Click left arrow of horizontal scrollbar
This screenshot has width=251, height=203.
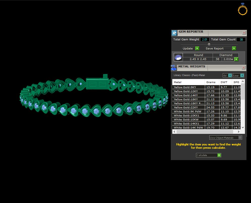pyautogui.click(x=175, y=132)
